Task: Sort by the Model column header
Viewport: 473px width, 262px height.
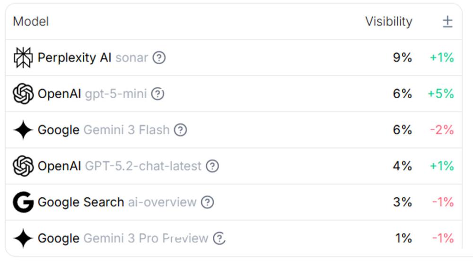Action: click(31, 22)
